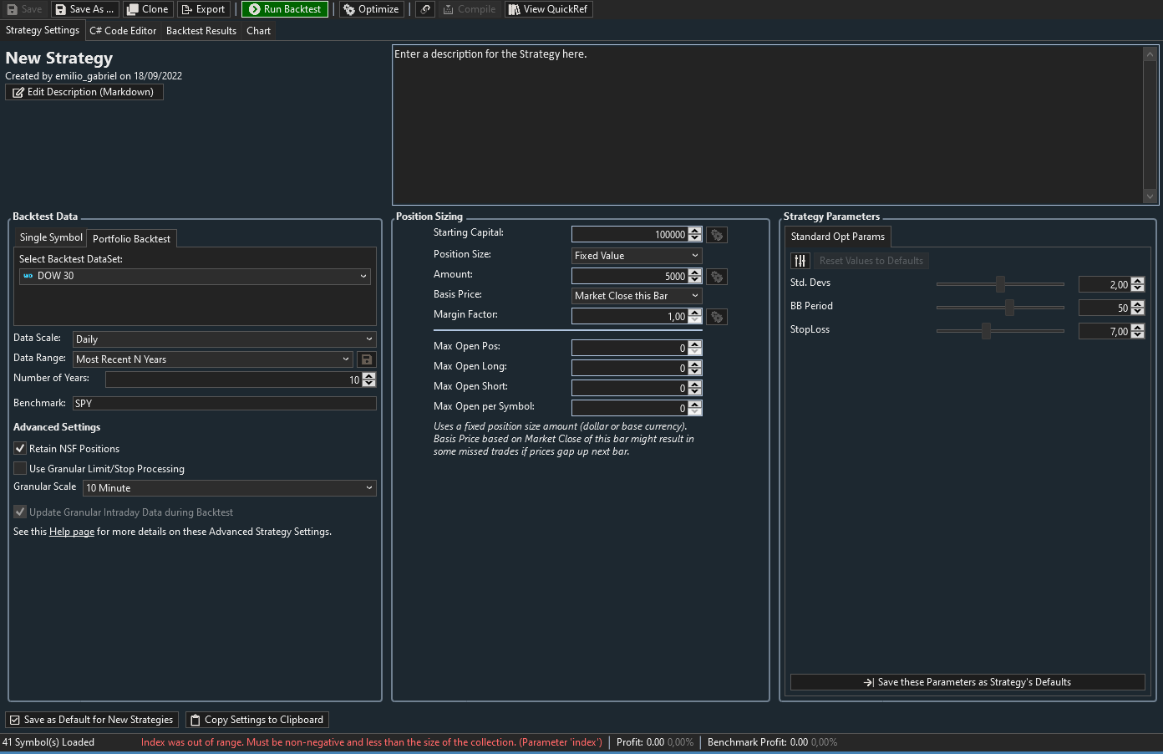
Task: Open the Help page link
Action: point(72,532)
